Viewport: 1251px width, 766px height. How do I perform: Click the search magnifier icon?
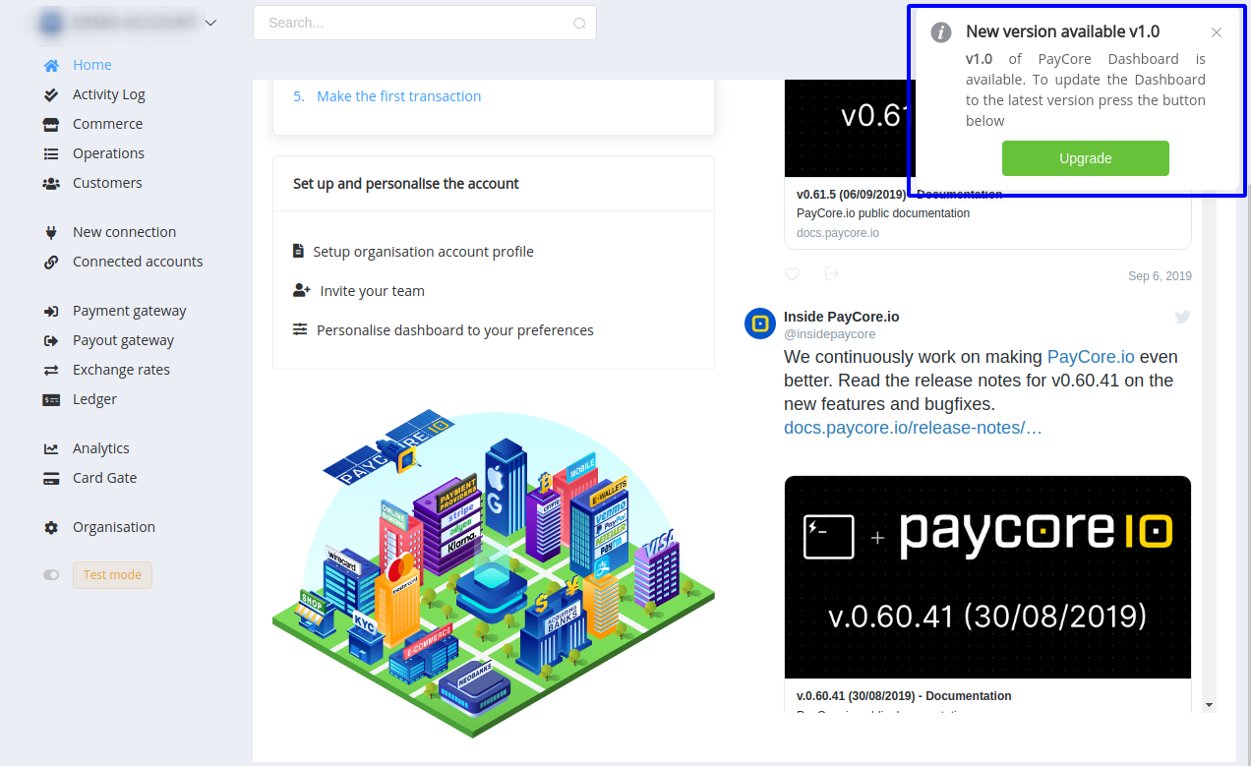coord(579,24)
